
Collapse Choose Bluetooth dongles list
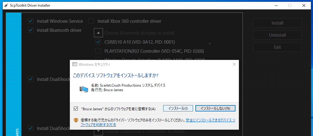[98, 33]
